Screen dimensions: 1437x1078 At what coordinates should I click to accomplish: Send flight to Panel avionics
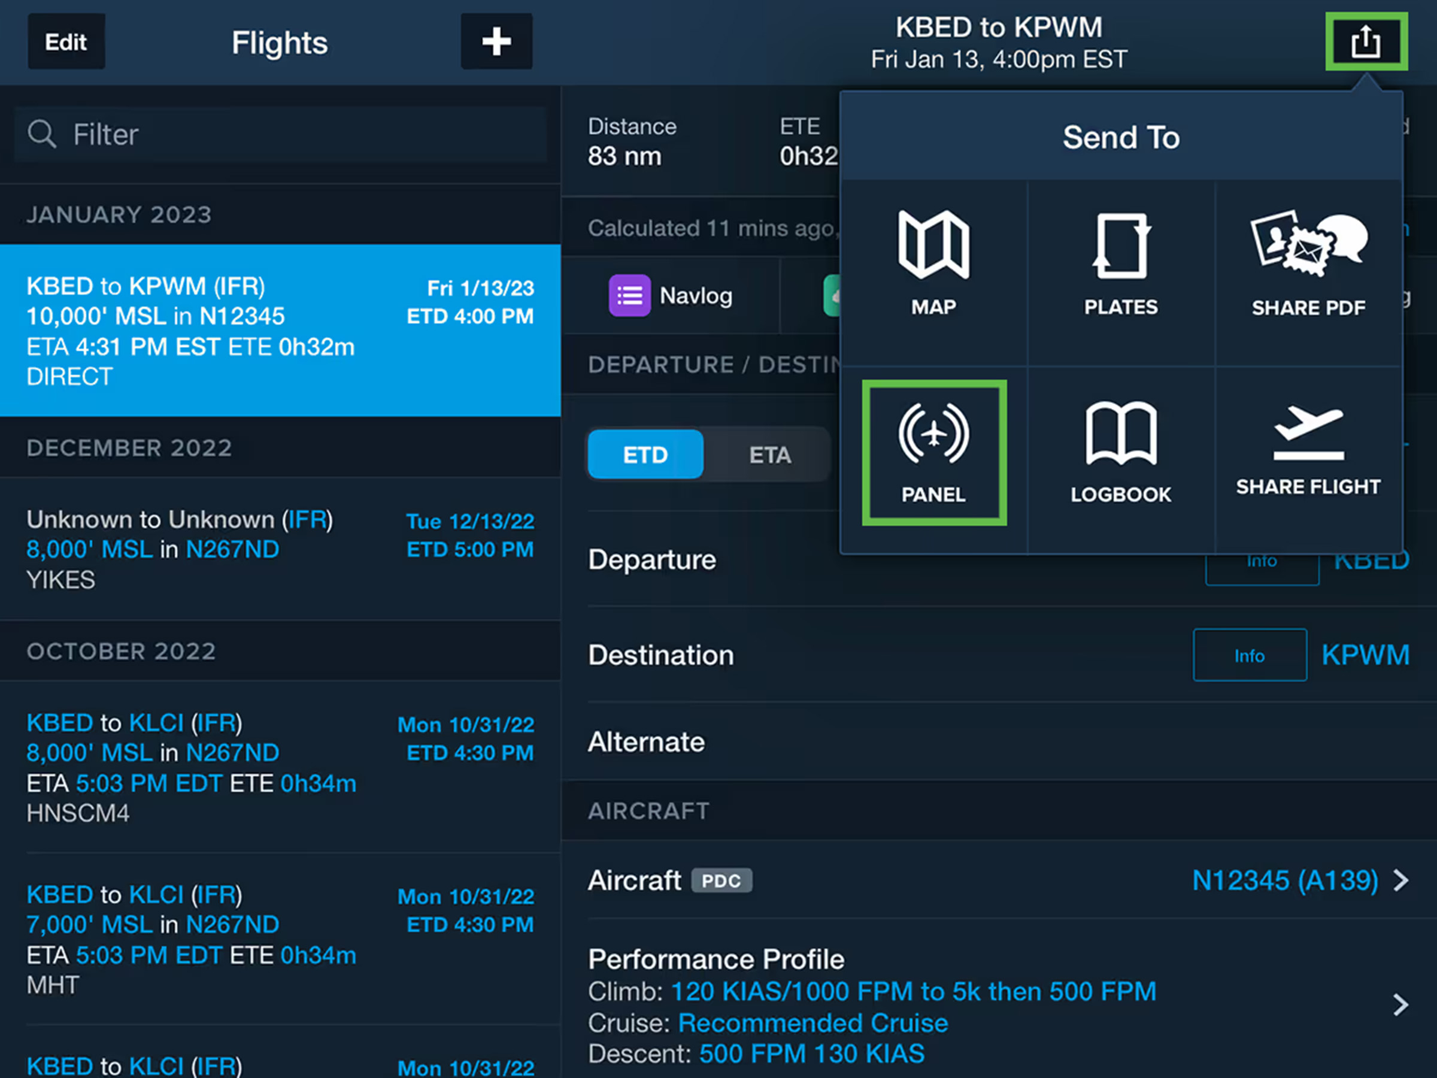coord(933,452)
